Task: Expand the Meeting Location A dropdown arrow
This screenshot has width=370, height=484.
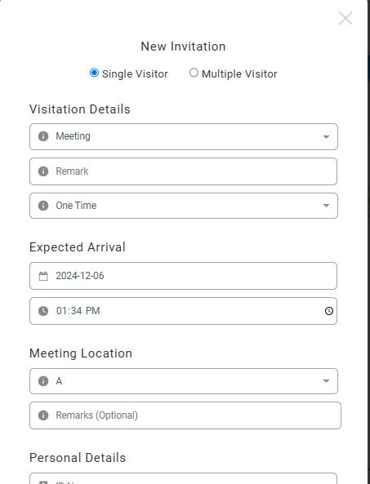Action: pyautogui.click(x=326, y=381)
